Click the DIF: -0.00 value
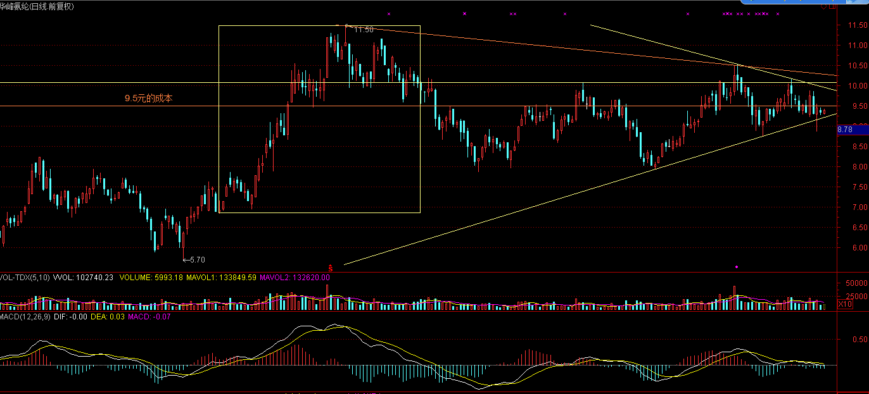 pyautogui.click(x=71, y=316)
